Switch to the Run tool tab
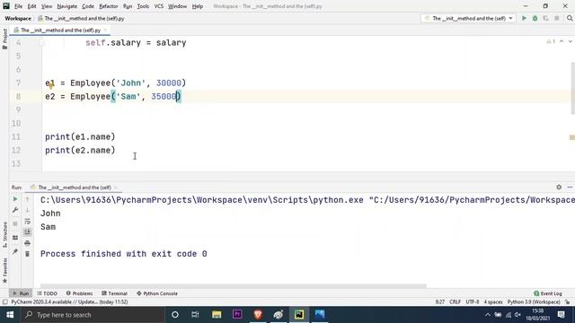 [21, 293]
